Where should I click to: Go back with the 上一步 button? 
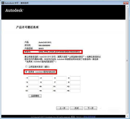(62, 108)
